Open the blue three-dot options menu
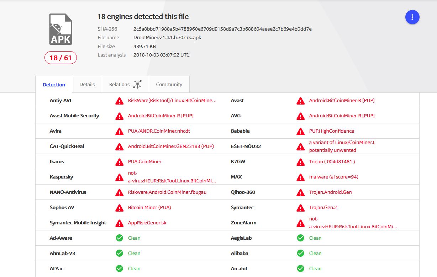Viewport: 437px width, 277px height. pyautogui.click(x=412, y=17)
